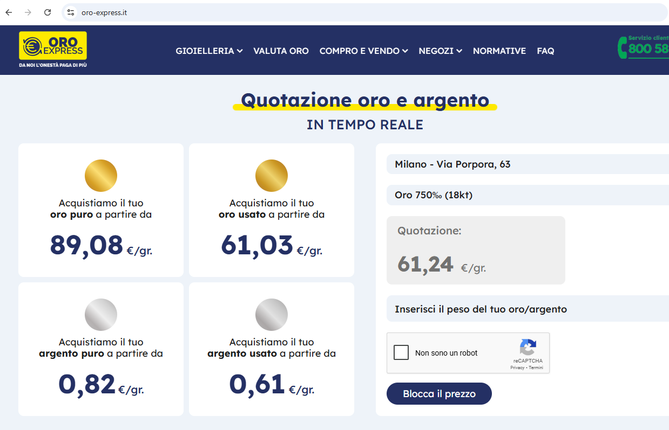669x430 pixels.
Task: Click the back navigation arrow
Action: click(8, 12)
